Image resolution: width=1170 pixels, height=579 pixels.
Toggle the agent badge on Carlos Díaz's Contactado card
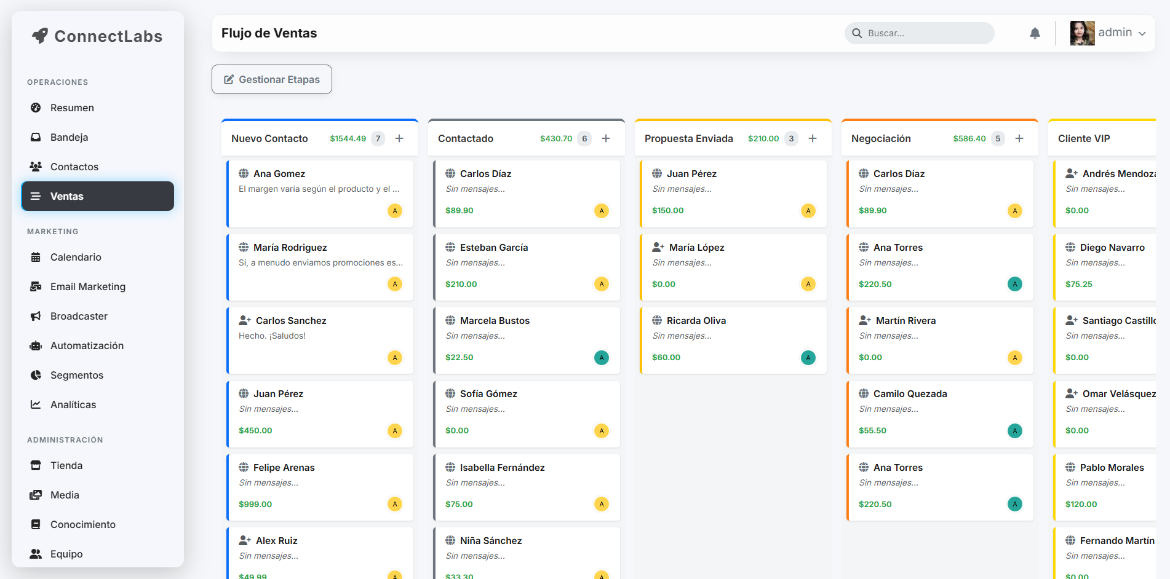pyautogui.click(x=602, y=211)
